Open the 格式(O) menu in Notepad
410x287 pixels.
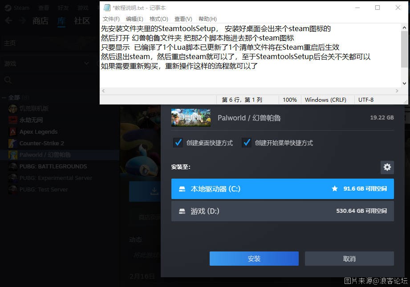159,19
